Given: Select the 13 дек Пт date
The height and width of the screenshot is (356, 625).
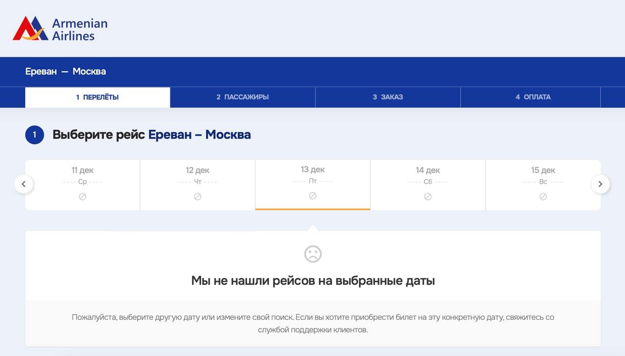Looking at the screenshot, I should 312,185.
